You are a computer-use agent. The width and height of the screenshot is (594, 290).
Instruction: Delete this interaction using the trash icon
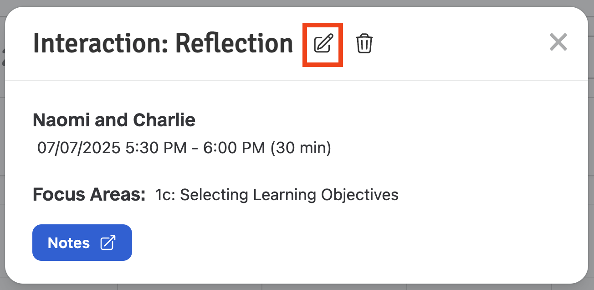coord(364,43)
